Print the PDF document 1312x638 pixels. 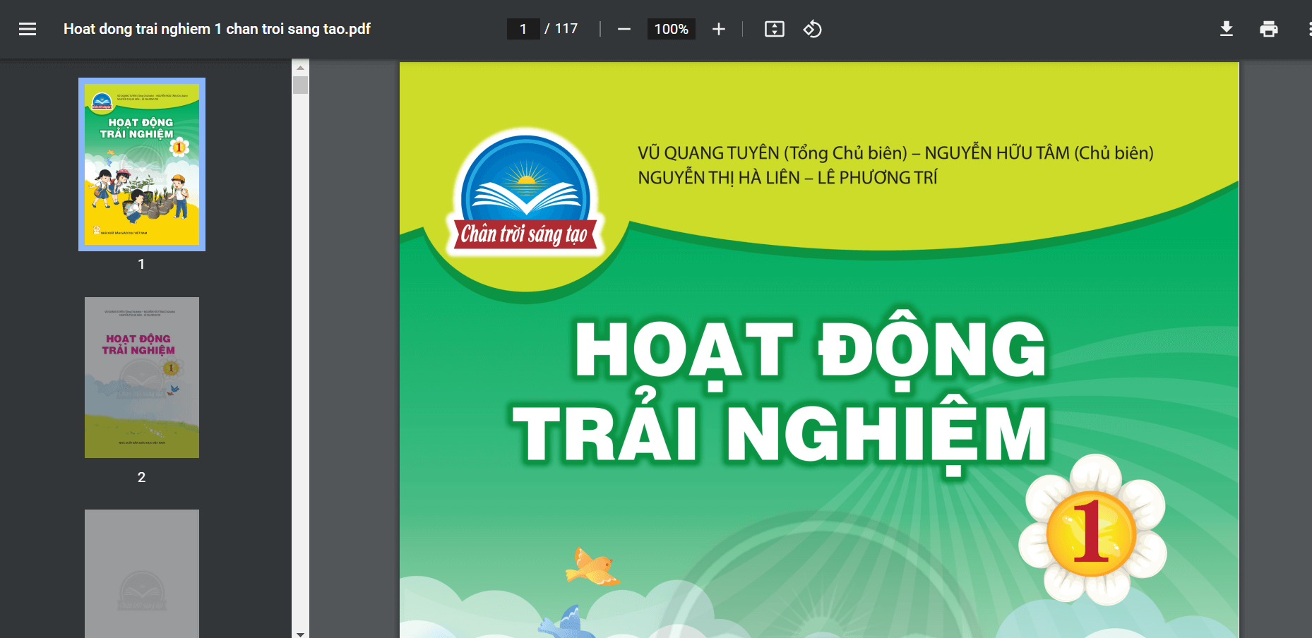[x=1269, y=29]
